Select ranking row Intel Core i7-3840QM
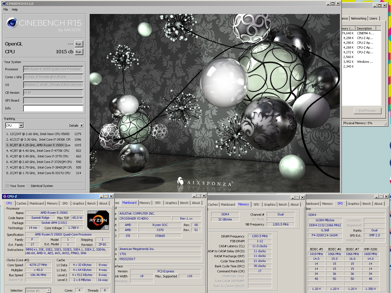 (x=44, y=167)
